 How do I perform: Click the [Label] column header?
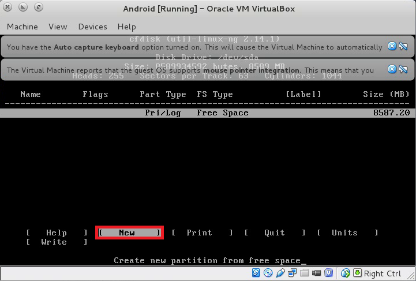(x=303, y=94)
